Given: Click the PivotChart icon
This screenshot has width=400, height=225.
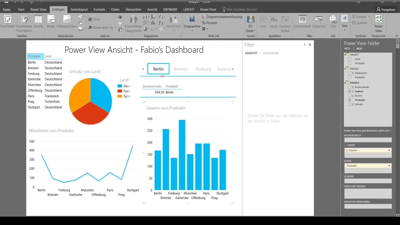Looking at the screenshot, I should [174, 19].
